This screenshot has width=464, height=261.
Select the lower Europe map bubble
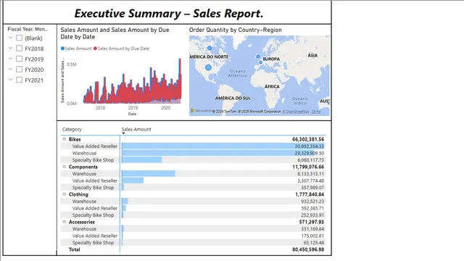click(261, 62)
